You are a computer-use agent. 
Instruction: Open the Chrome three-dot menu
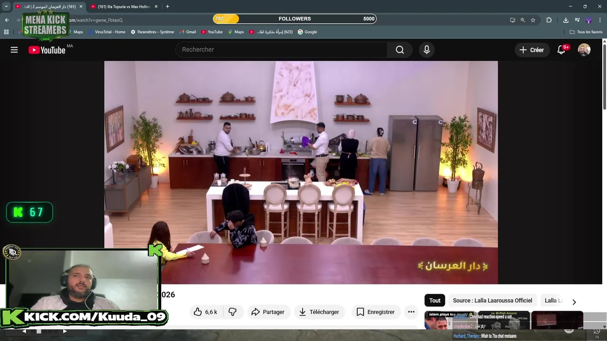[600, 20]
